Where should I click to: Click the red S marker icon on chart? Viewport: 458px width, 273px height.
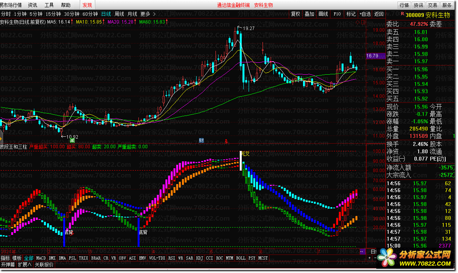pyautogui.click(x=226, y=141)
